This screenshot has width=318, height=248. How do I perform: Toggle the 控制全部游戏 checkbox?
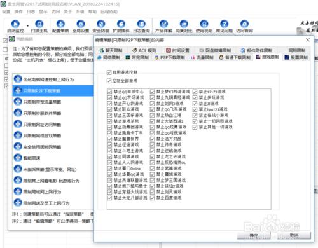coord(109,81)
